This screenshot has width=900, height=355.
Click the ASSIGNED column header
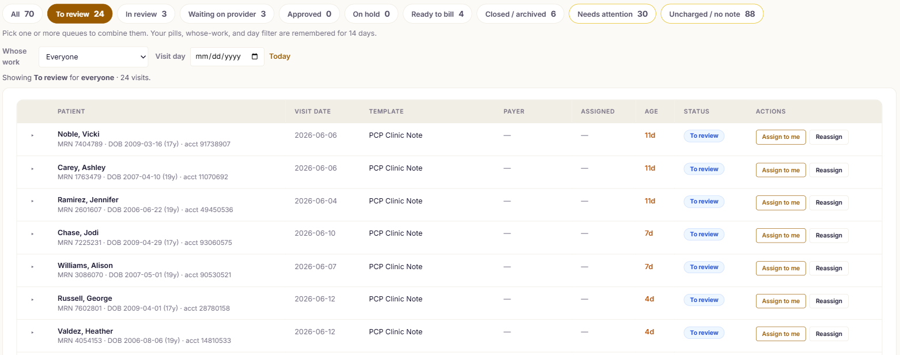pyautogui.click(x=598, y=111)
